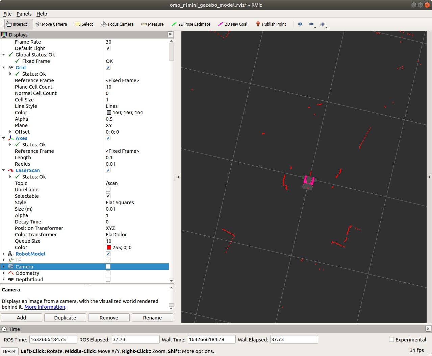The height and width of the screenshot is (356, 432).
Task: Enable the DepthCloud display checkbox
Action: (108, 279)
